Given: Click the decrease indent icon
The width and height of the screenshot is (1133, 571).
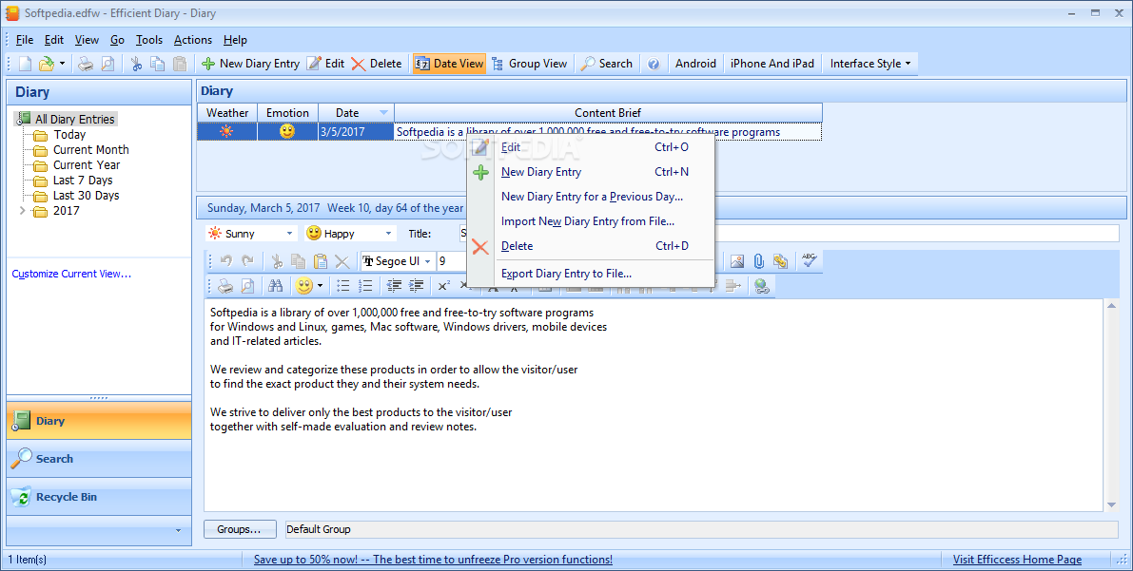Looking at the screenshot, I should pyautogui.click(x=394, y=286).
